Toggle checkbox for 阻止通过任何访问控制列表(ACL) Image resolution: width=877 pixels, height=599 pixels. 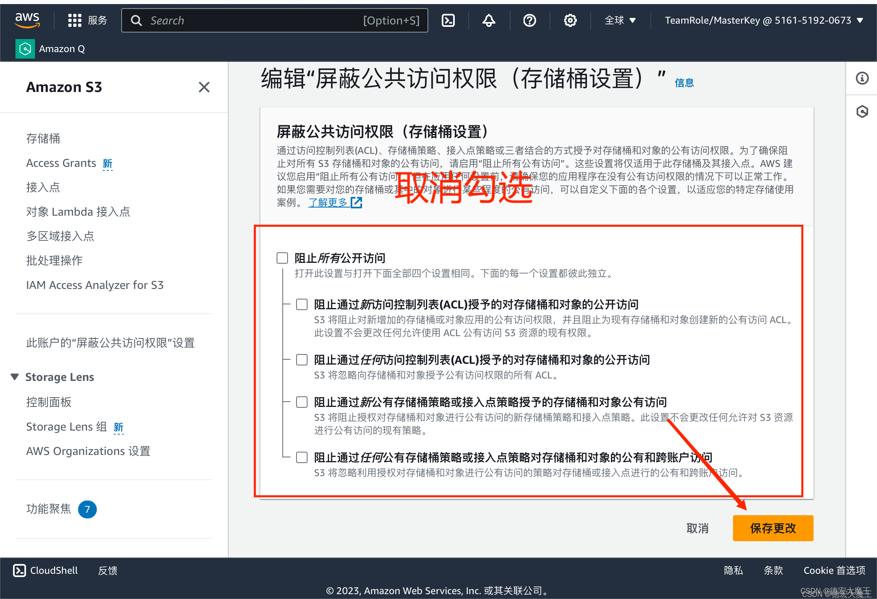[x=302, y=360]
